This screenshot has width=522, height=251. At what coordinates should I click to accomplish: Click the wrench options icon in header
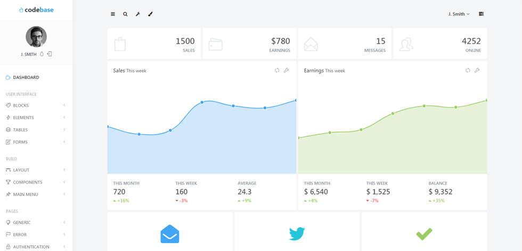(138, 14)
